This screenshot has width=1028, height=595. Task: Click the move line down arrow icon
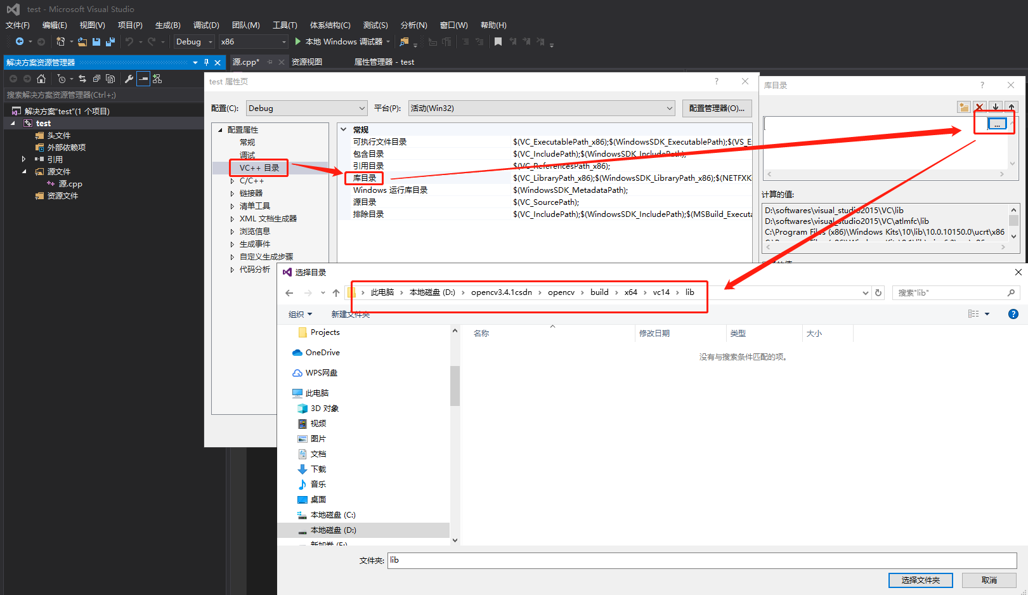(996, 107)
